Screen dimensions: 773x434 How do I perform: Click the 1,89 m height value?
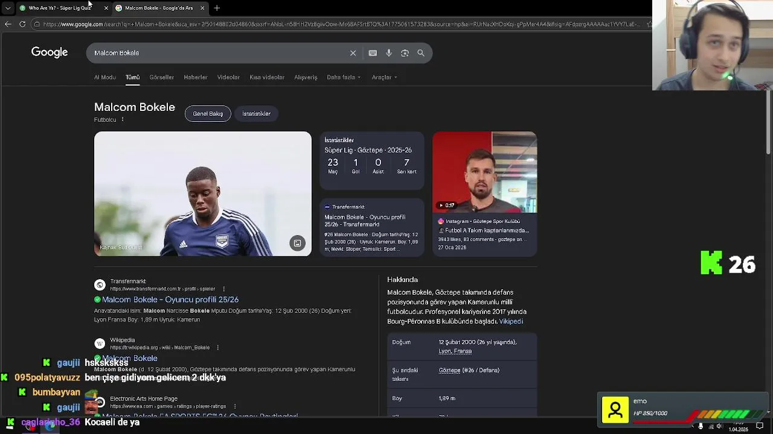point(447,398)
